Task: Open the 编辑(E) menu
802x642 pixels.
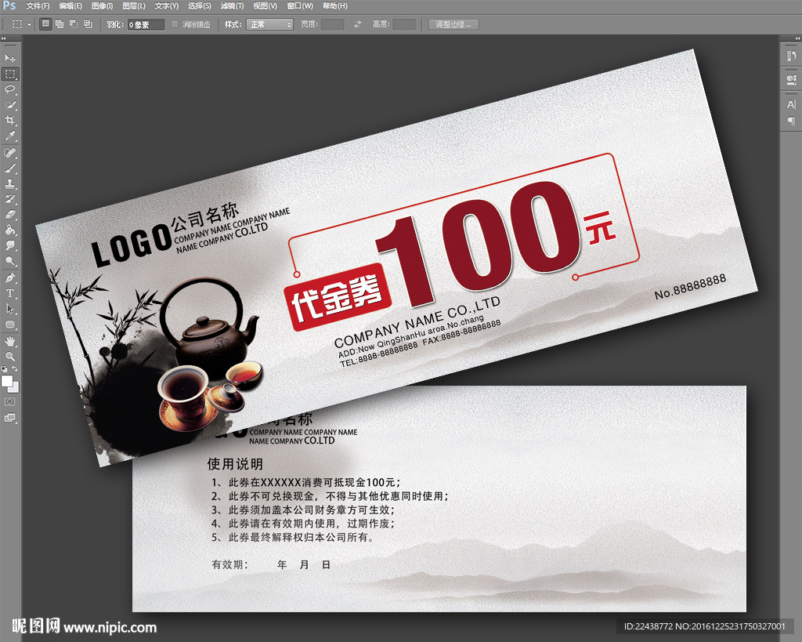Action: 70,6
